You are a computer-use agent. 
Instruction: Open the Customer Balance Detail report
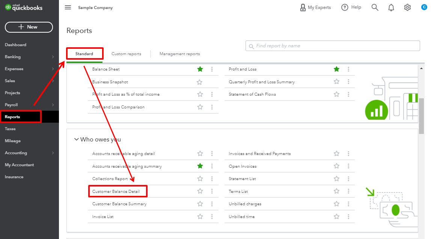click(x=116, y=191)
